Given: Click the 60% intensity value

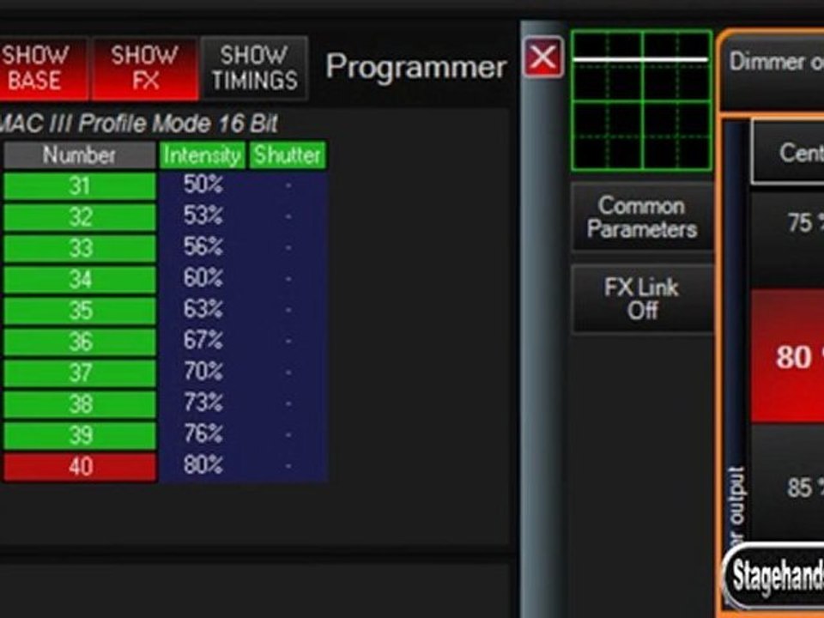Looking at the screenshot, I should pos(203,278).
